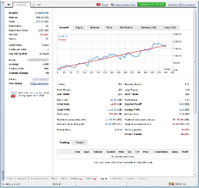
Task: Click the vertical scrollbar thumb
Action: (195, 62)
